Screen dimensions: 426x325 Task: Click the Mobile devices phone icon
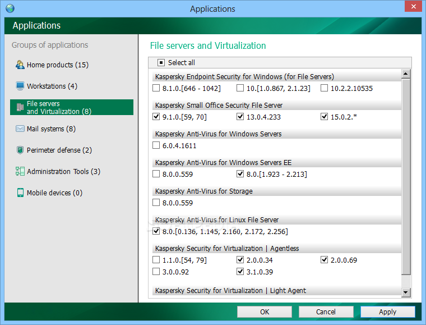coord(20,193)
